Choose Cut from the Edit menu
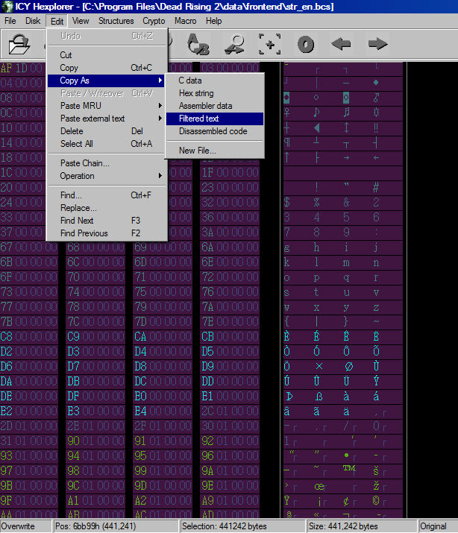 107,55
